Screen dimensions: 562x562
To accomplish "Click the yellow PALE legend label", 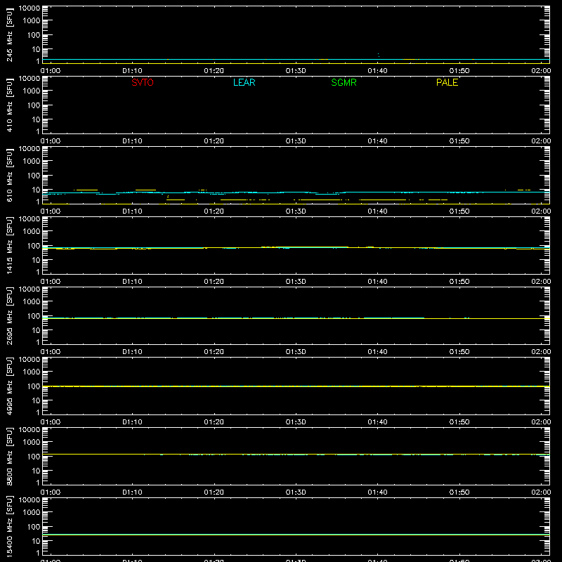I will tap(447, 82).
